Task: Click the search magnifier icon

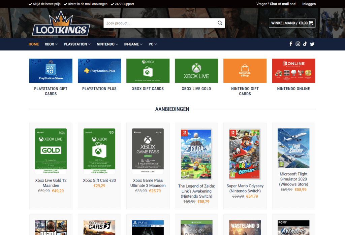Action: tap(220, 23)
